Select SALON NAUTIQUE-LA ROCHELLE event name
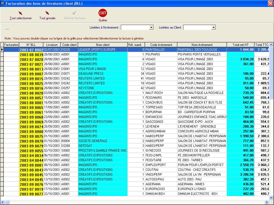Screen dimensions: 274x205 [202, 93]
